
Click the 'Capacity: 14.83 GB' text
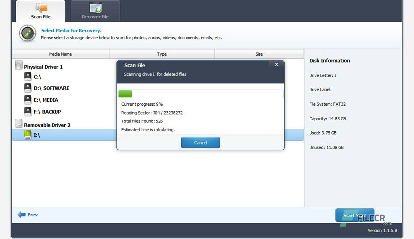click(x=327, y=119)
